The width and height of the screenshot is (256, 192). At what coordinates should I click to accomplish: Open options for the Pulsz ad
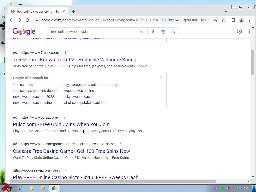(x=64, y=117)
